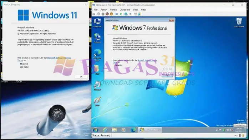The height and width of the screenshot is (140, 249).
Task: Click the Revert arrow toolbar icon
Action: pyautogui.click(x=130, y=14)
